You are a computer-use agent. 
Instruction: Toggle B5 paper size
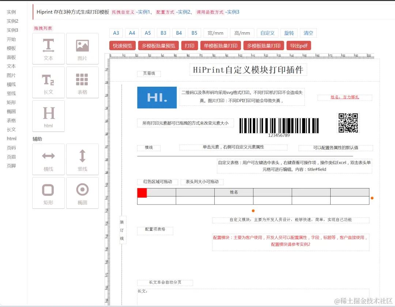194,33
